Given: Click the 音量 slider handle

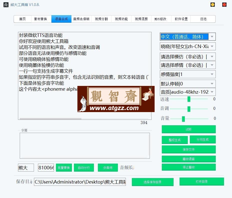Looking at the screenshot, I should pos(183,119).
